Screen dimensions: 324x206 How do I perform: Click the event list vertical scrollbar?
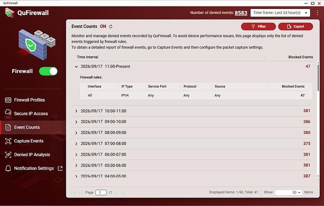pyautogui.click(x=318, y=78)
